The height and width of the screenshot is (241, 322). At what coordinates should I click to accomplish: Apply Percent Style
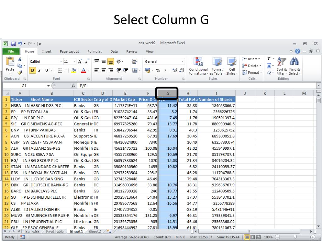click(158, 70)
